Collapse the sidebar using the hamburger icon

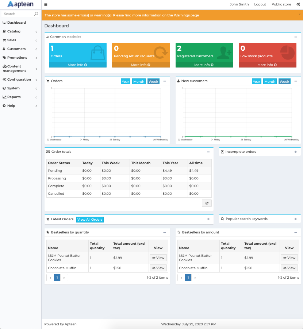pos(45,5)
